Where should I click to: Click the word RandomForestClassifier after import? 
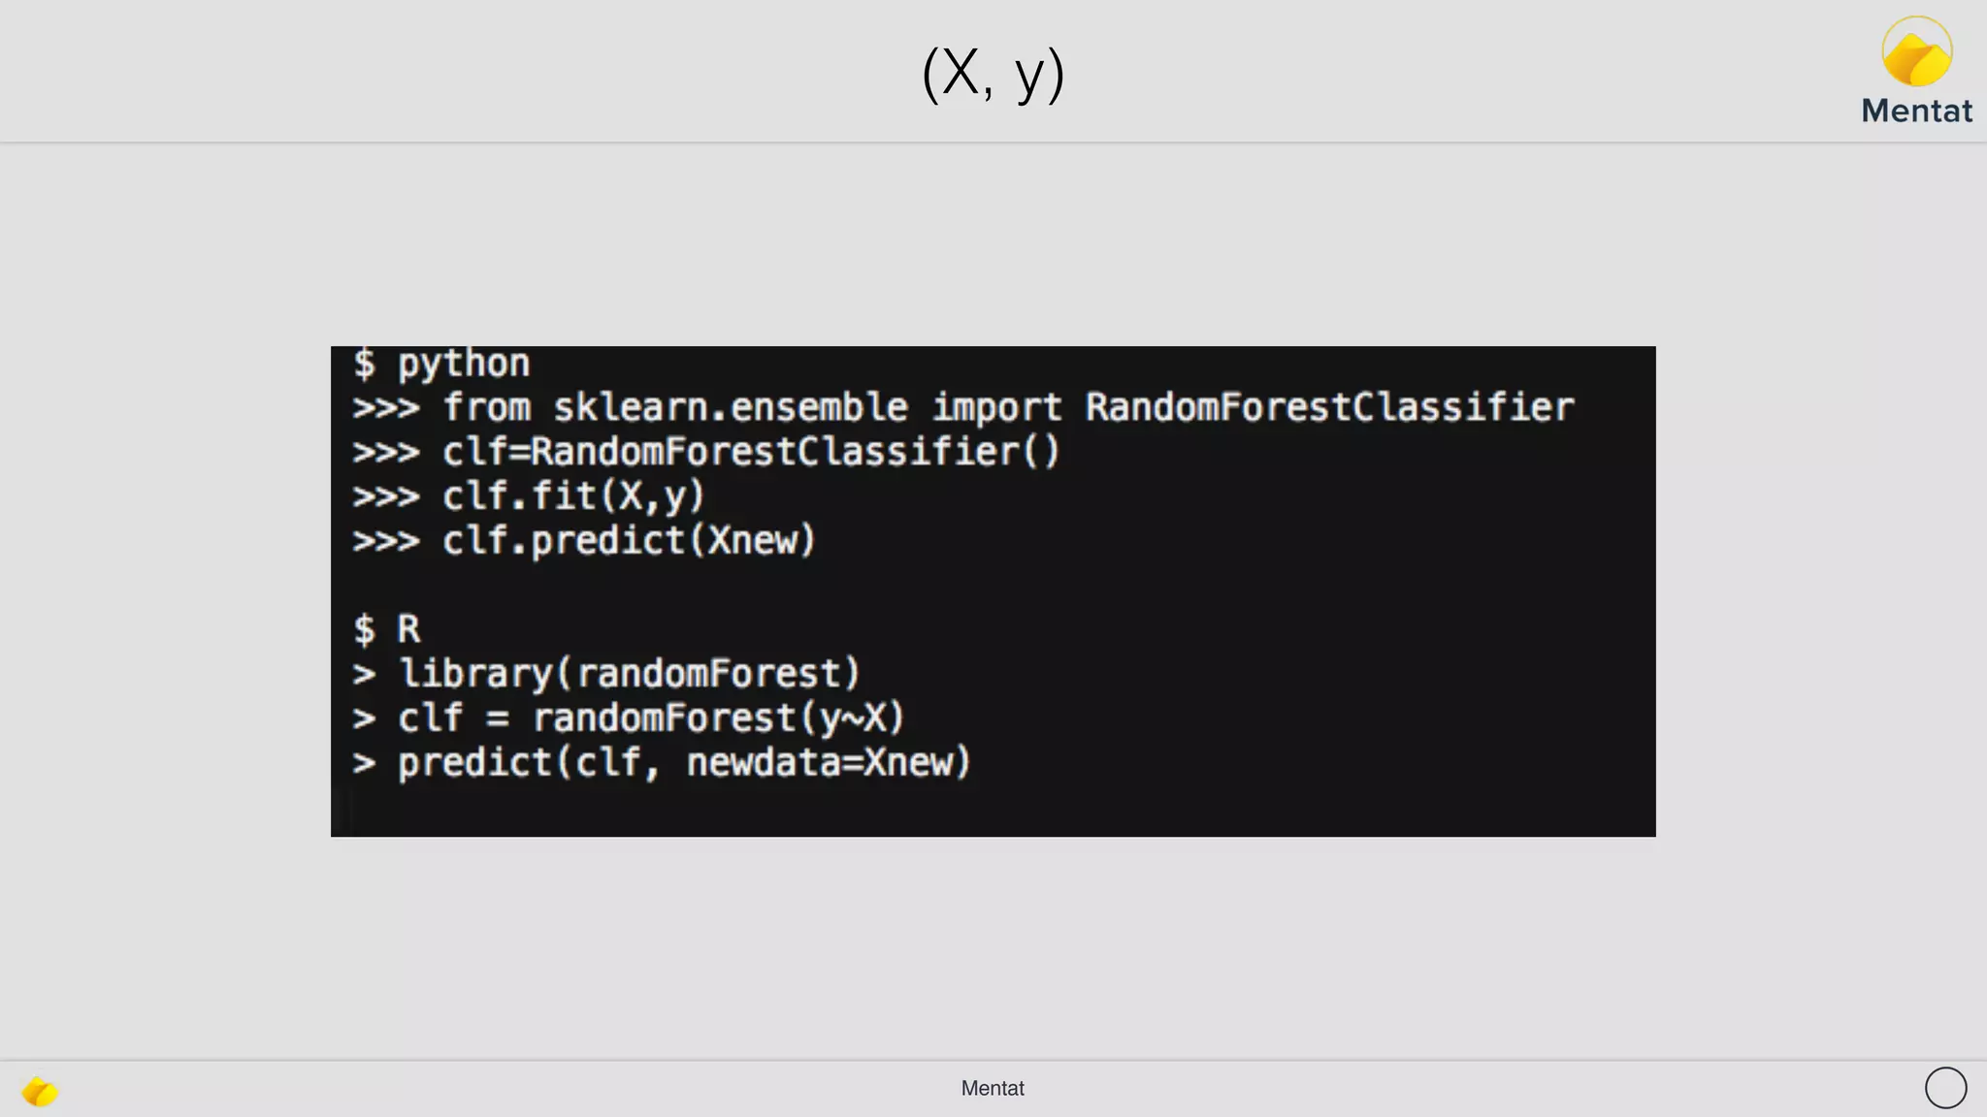(1329, 407)
